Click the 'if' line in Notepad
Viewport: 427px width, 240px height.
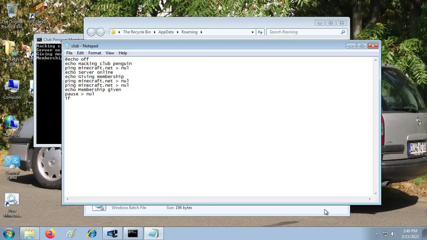67,98
